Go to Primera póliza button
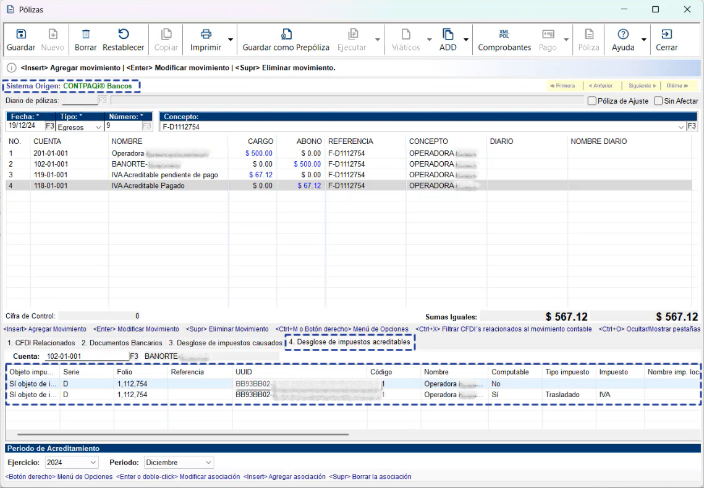Image resolution: width=704 pixels, height=488 pixels. point(563,86)
